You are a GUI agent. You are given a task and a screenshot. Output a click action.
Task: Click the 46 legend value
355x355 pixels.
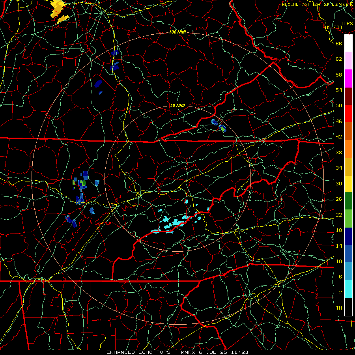(x=339, y=121)
